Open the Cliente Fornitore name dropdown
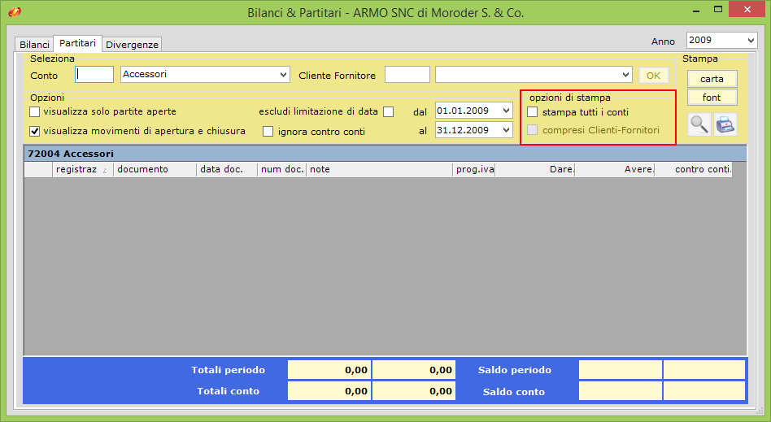This screenshot has width=771, height=422. coord(625,75)
